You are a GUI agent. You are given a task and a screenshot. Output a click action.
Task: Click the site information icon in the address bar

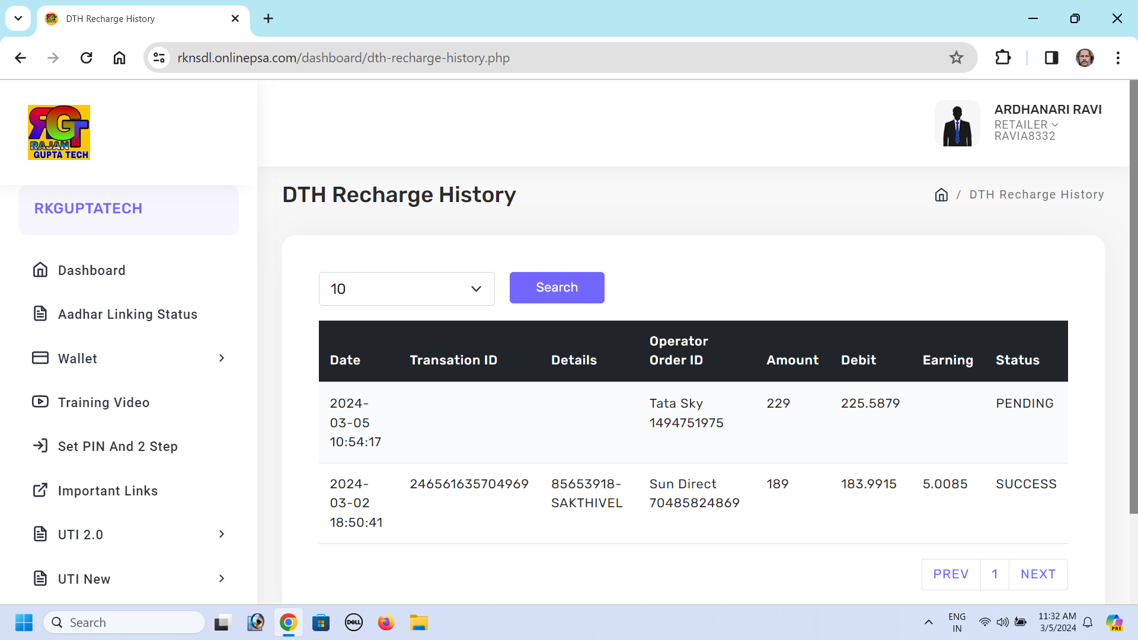pyautogui.click(x=159, y=57)
